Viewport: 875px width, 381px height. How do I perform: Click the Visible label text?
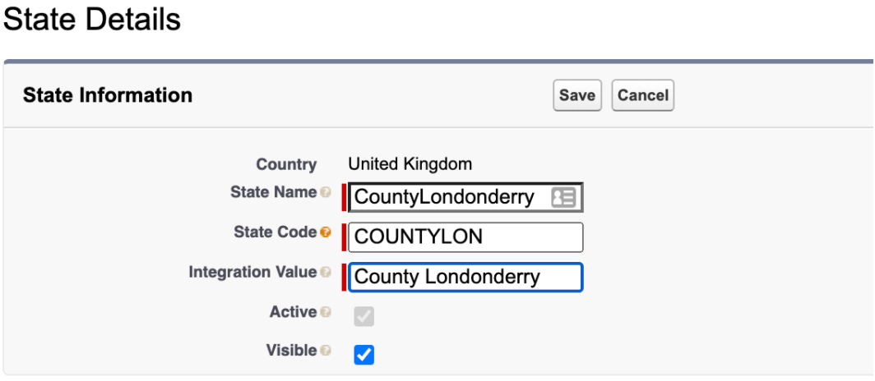click(291, 351)
